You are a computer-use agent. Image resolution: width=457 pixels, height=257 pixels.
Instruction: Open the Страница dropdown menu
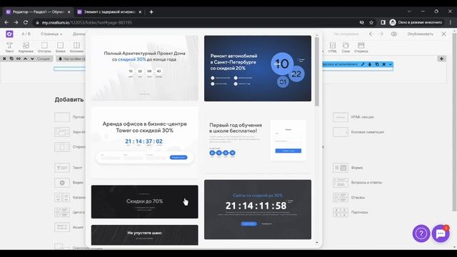click(x=51, y=34)
